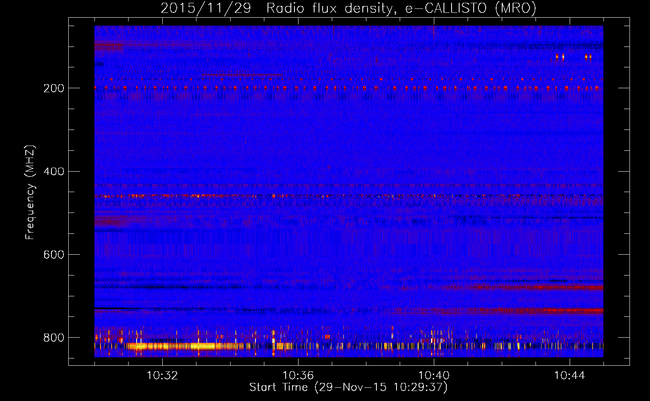This screenshot has height=401, width=650.
Task: Click the dotted red interference line at 200 MHz
Action: [x=349, y=87]
